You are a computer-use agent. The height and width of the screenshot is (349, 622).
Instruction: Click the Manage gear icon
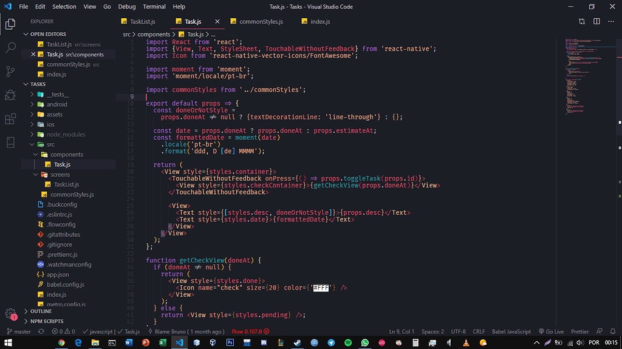10,314
